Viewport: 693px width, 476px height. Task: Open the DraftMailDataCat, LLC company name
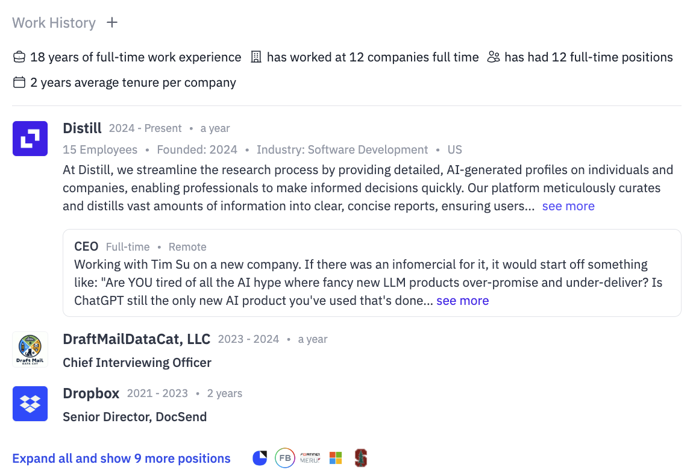point(137,339)
